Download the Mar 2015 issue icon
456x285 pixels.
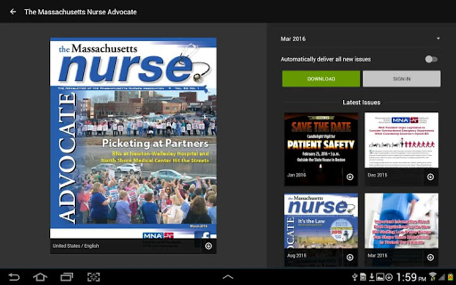click(x=430, y=257)
